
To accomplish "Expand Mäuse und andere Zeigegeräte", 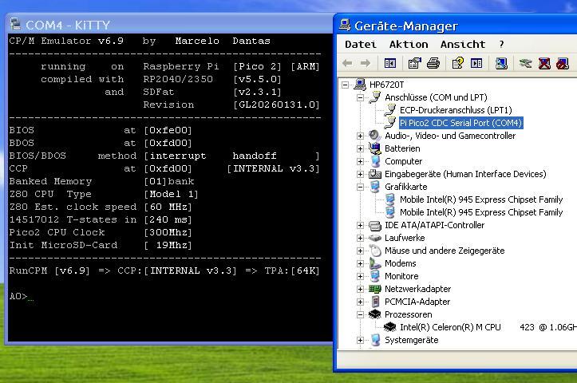I will point(360,251).
